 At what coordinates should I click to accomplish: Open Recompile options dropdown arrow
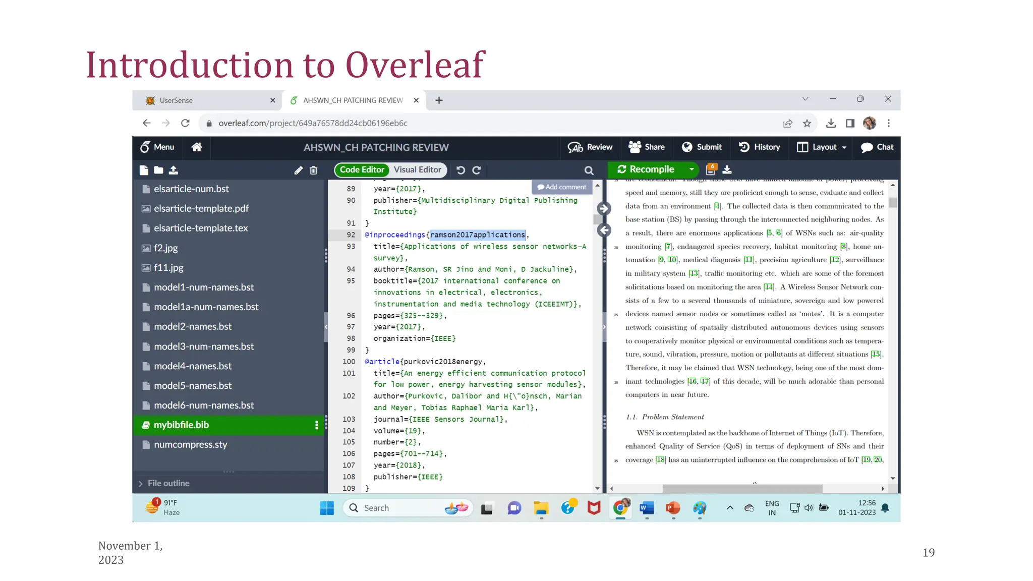[692, 169]
